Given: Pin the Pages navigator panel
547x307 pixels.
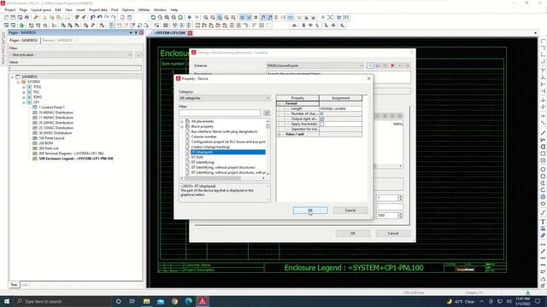Looking at the screenshot, I should point(136,32).
